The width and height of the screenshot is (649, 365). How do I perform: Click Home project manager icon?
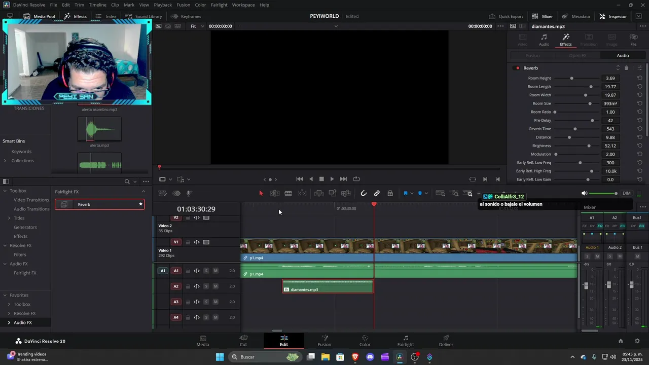click(621, 341)
